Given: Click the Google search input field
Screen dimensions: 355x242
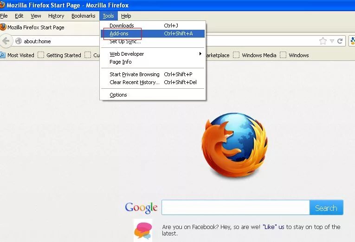Looking at the screenshot, I should 235,207.
